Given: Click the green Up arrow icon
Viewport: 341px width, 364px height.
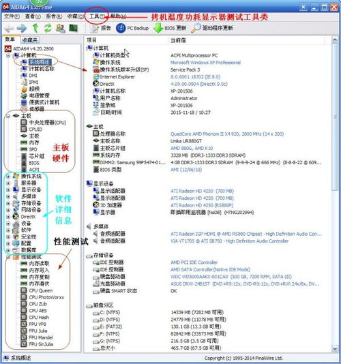Looking at the screenshot, I should (35, 28).
